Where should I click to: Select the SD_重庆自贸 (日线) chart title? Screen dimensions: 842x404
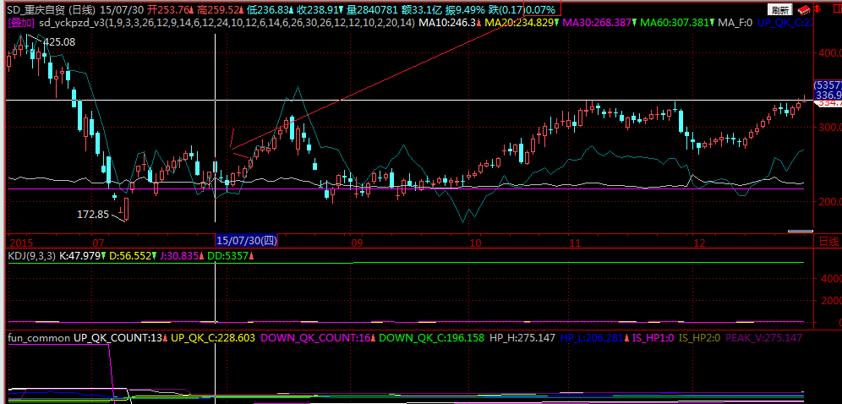pyautogui.click(x=52, y=8)
